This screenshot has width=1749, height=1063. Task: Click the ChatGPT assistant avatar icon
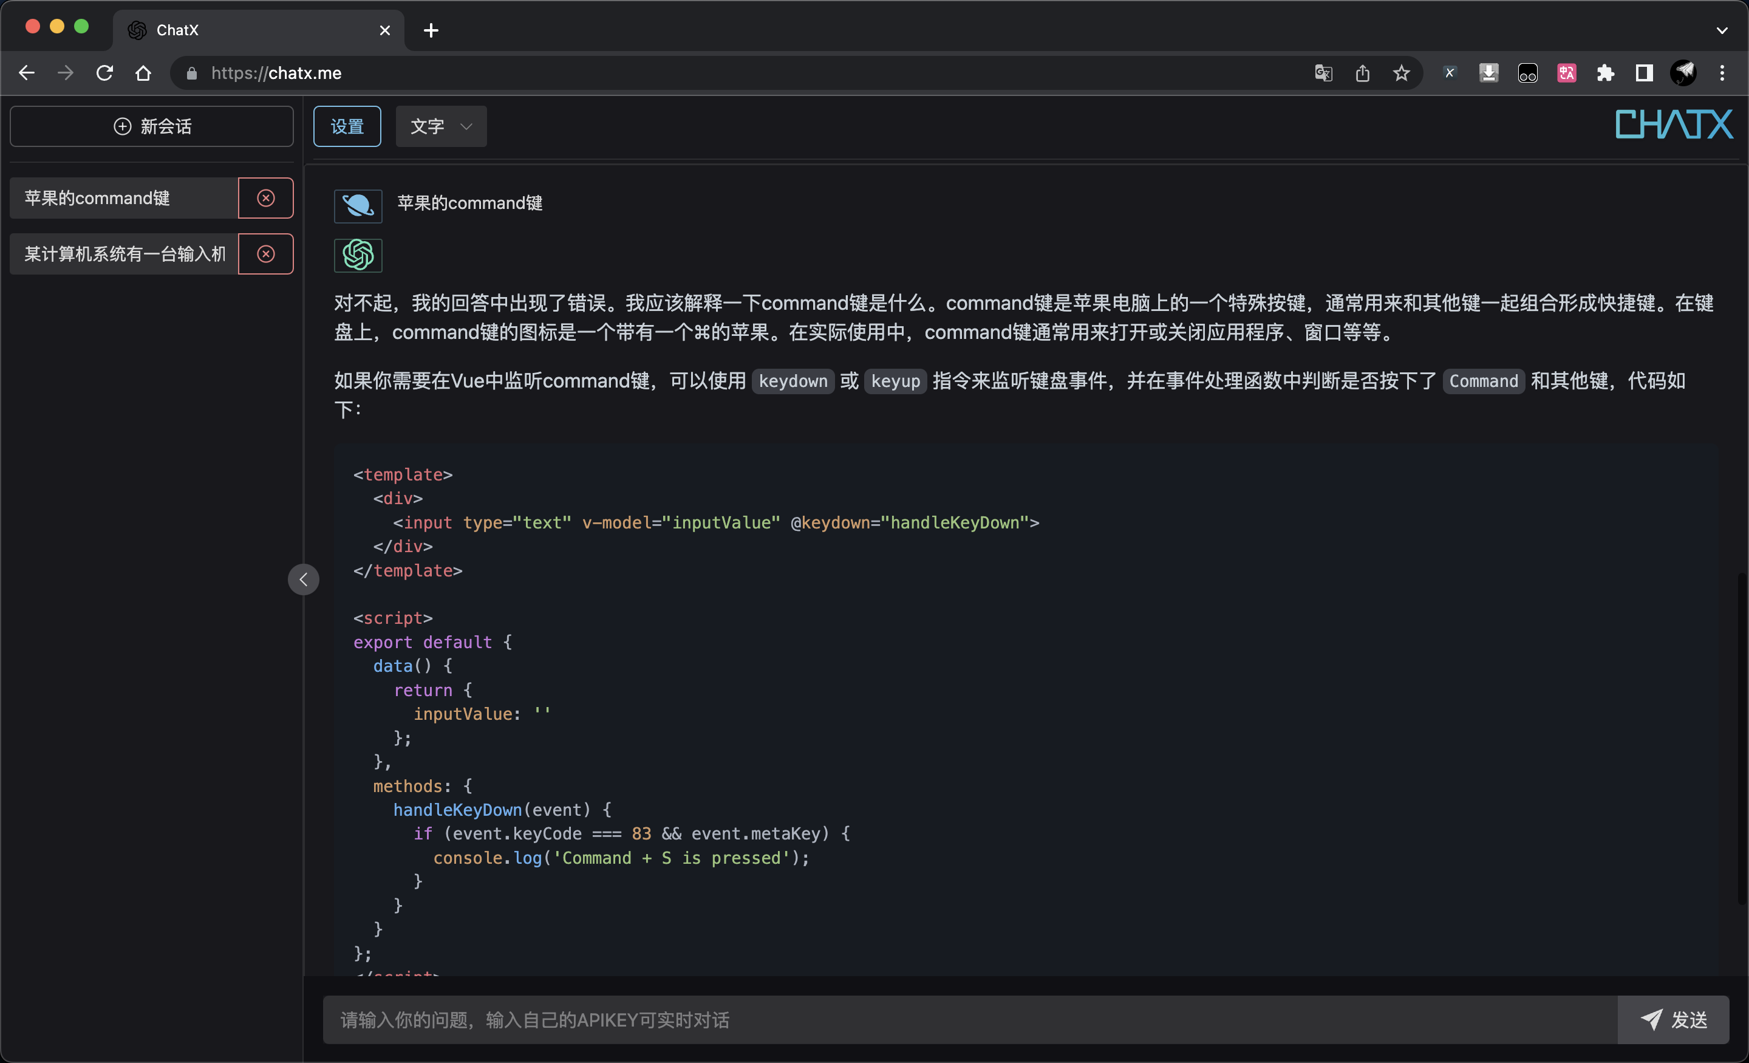[x=358, y=255]
